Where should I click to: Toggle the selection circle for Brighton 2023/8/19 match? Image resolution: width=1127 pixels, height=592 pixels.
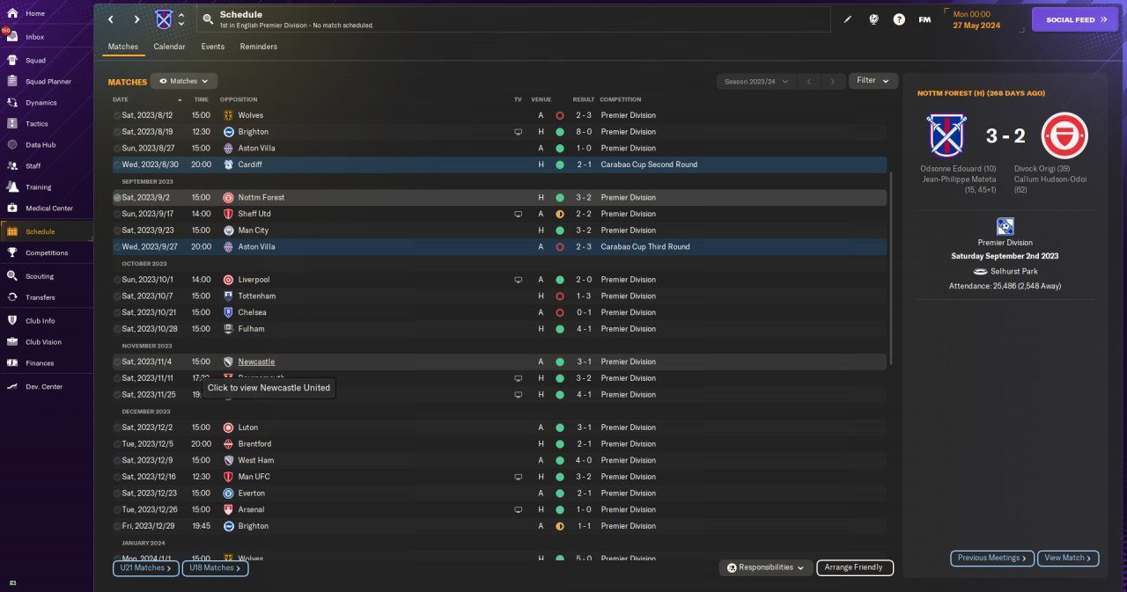click(x=117, y=132)
